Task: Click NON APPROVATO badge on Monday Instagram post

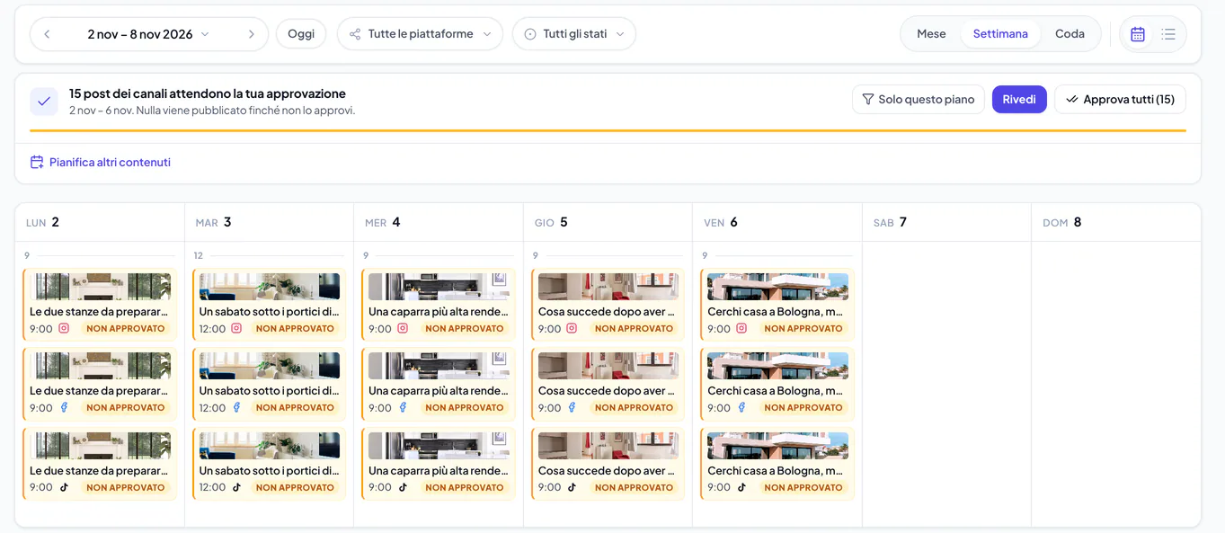Action: coord(126,329)
